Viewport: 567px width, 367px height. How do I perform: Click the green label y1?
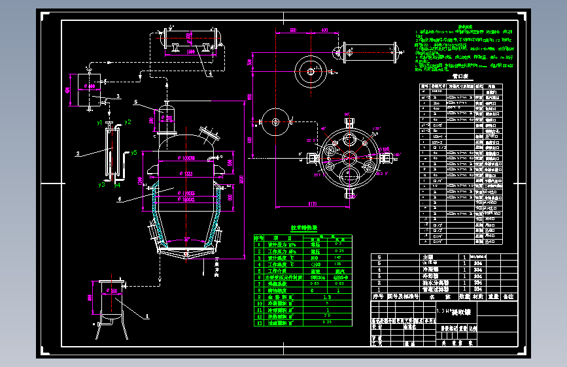[99, 123]
